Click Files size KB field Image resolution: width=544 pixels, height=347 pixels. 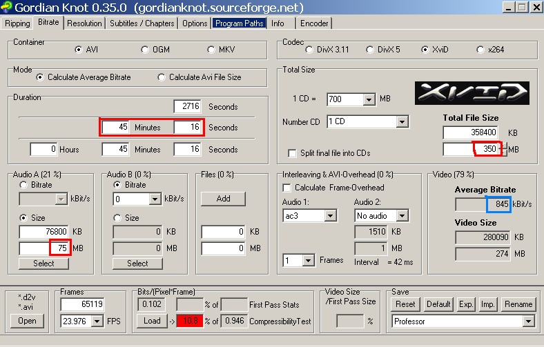click(223, 232)
